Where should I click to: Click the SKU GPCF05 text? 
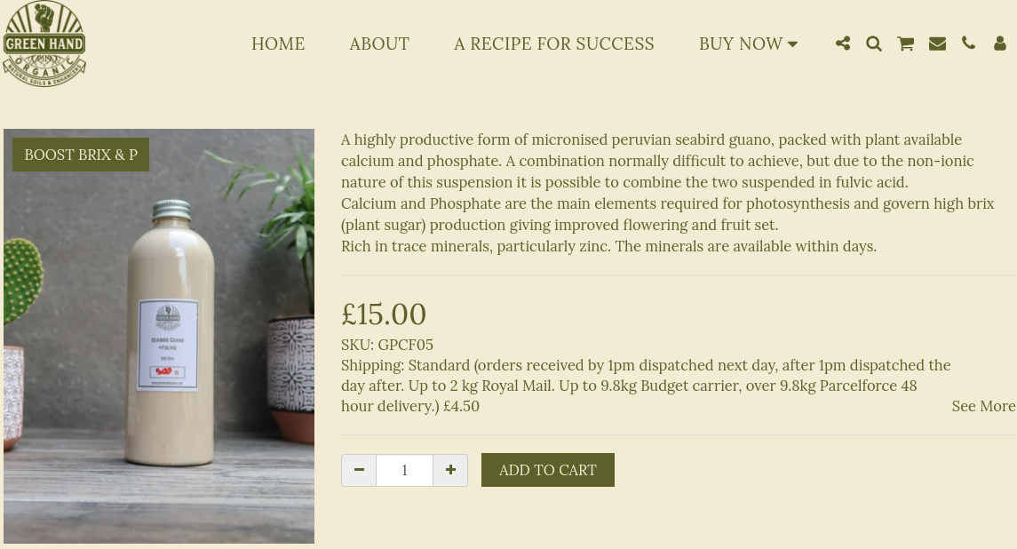pyautogui.click(x=387, y=345)
